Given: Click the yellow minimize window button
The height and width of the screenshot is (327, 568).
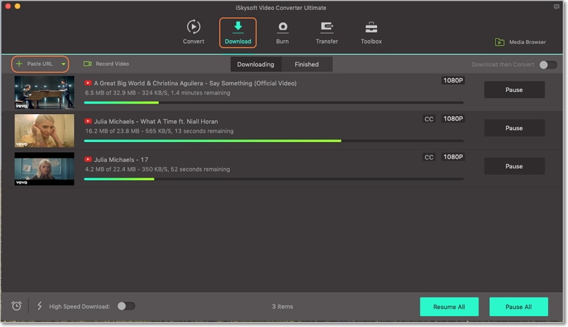Looking at the screenshot, I should 17,6.
